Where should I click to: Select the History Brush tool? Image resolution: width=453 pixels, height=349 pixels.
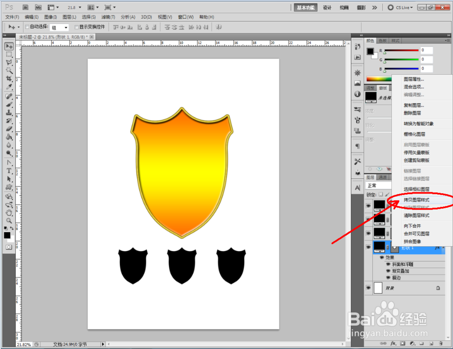tap(9, 120)
